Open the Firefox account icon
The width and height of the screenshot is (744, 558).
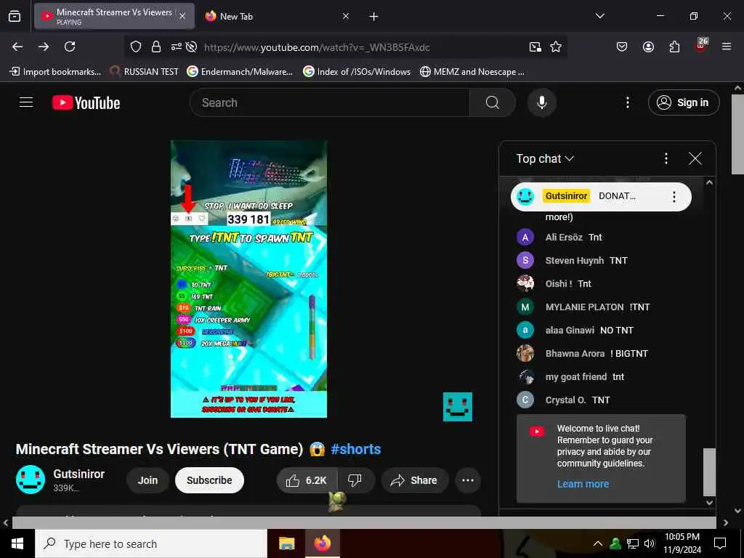click(648, 46)
